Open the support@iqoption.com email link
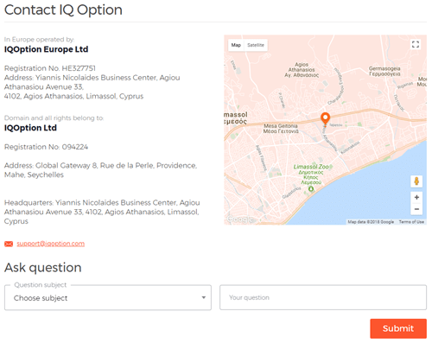 tap(51, 244)
